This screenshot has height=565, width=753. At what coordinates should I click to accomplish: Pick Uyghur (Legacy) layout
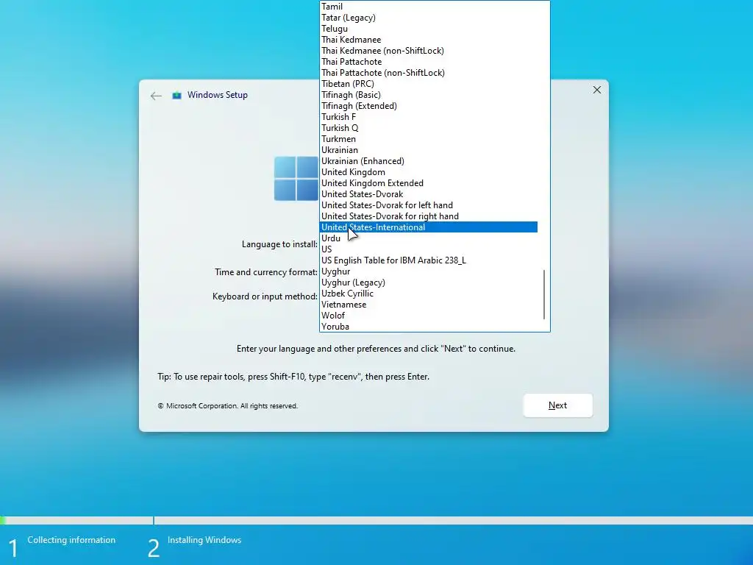[x=429, y=283]
